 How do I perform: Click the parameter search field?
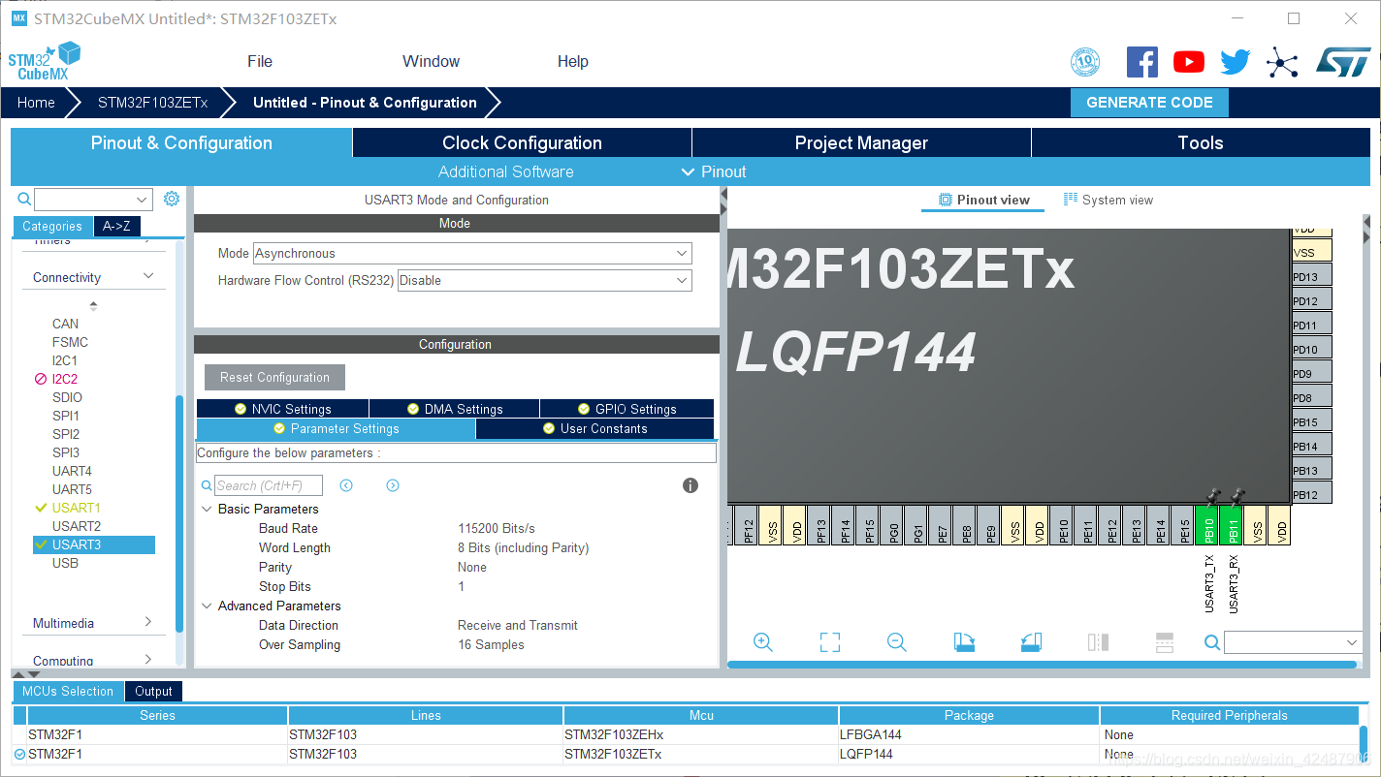coord(268,485)
